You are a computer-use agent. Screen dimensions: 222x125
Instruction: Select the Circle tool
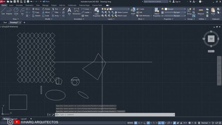point(16,11)
